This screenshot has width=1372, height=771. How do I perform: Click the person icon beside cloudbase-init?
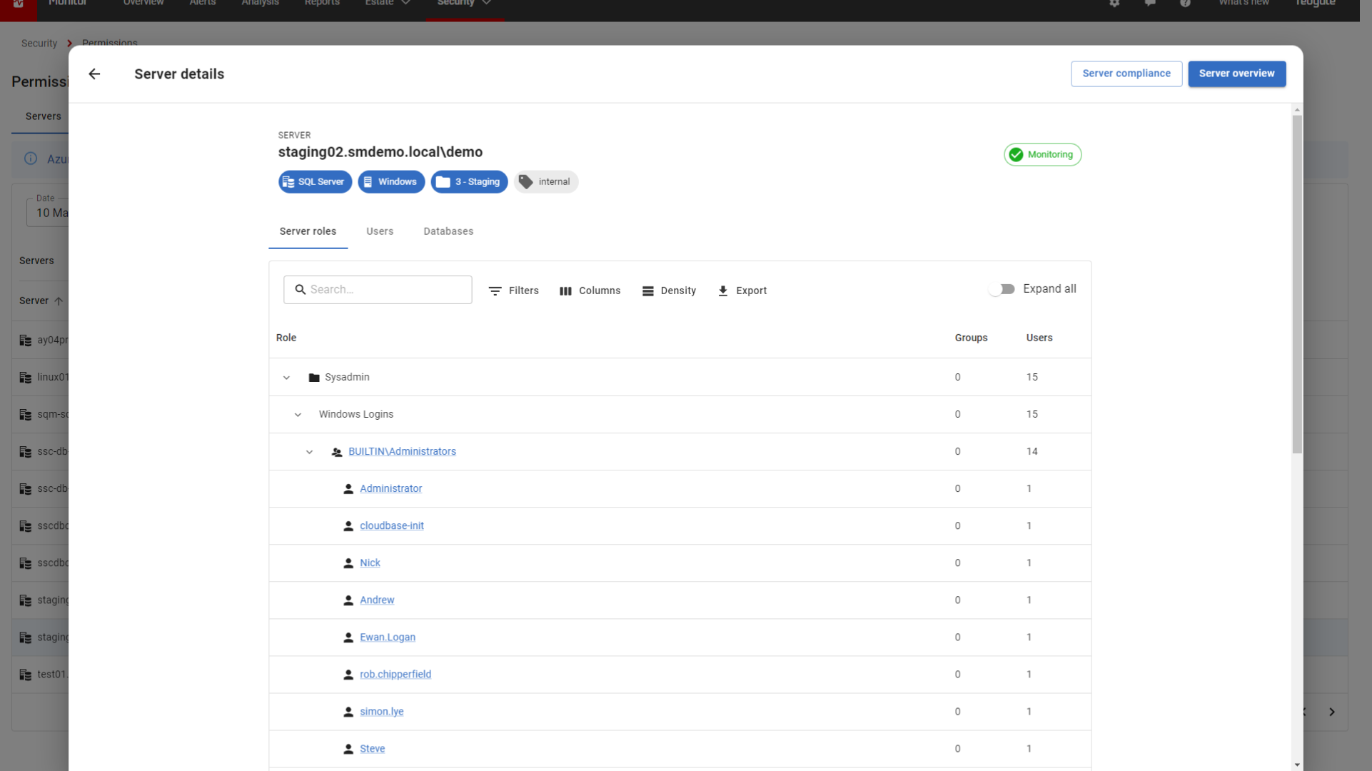click(x=348, y=525)
